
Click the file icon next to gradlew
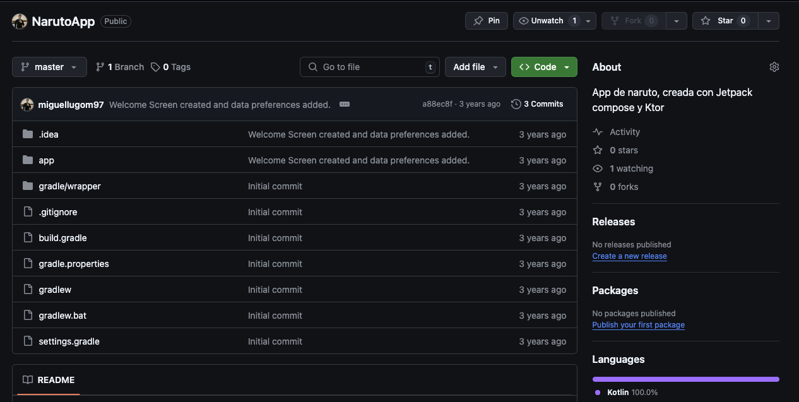pyautogui.click(x=28, y=290)
